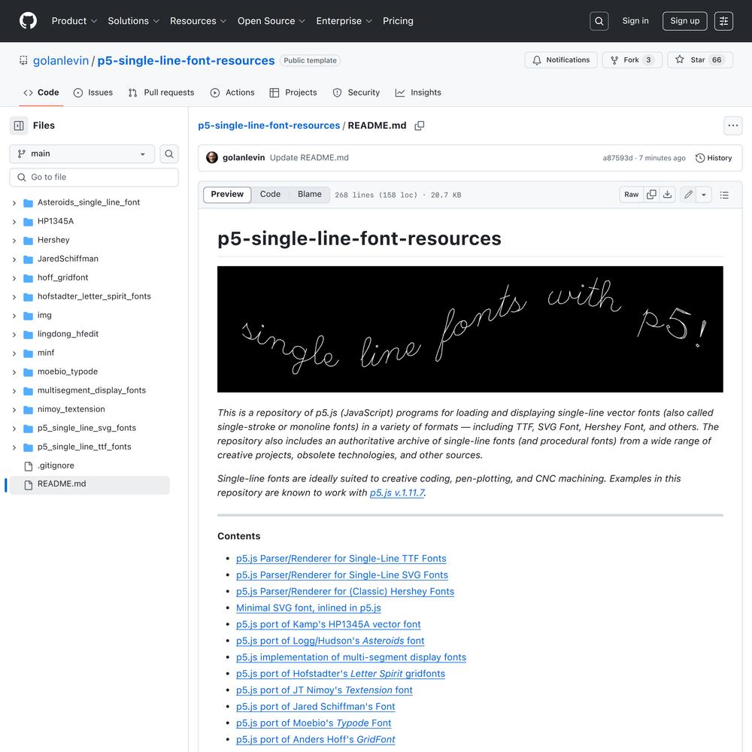
Task: Open the p5.js v.1.11.7 link
Action: pos(397,493)
